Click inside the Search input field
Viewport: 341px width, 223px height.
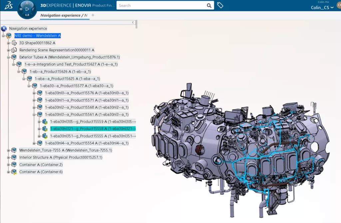click(x=160, y=6)
